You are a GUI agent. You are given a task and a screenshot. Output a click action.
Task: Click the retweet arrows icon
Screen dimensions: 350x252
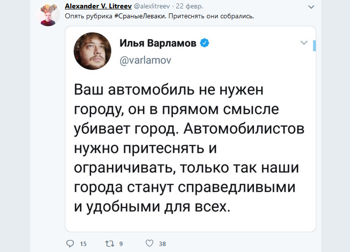click(x=110, y=244)
